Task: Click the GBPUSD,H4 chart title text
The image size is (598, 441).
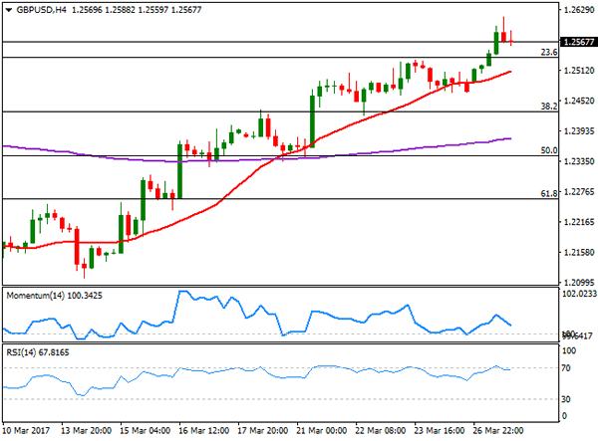Action: point(41,10)
